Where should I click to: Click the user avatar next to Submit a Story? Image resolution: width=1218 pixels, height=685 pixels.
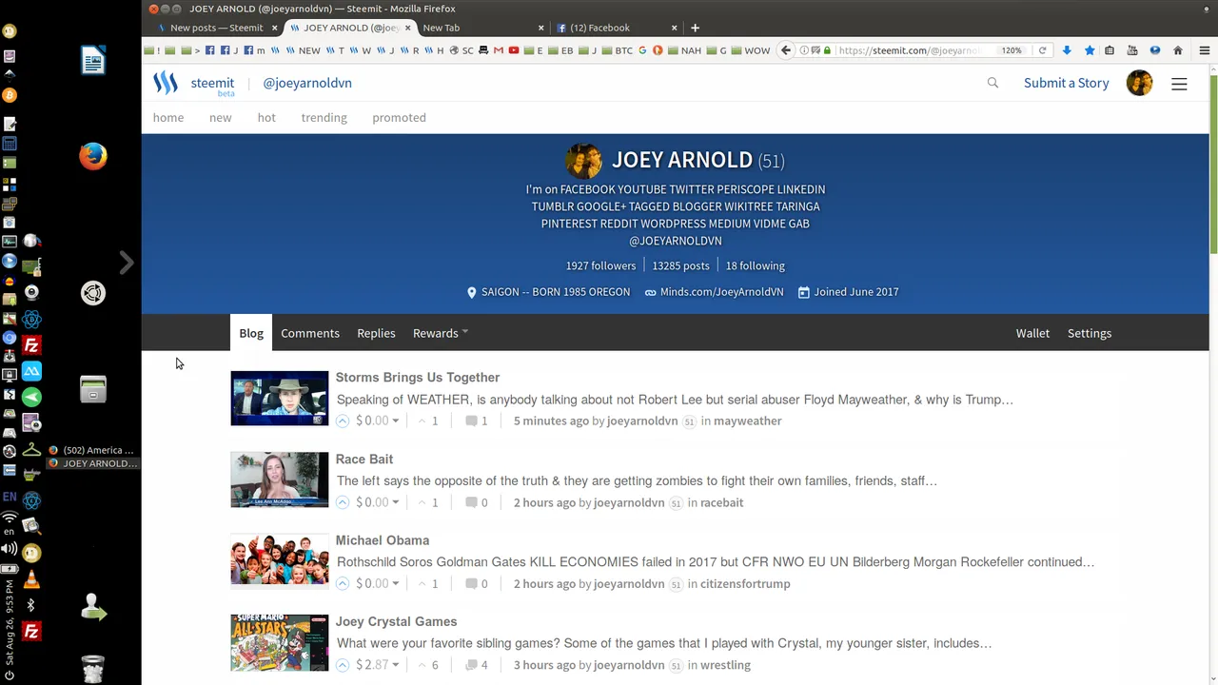1139,83
